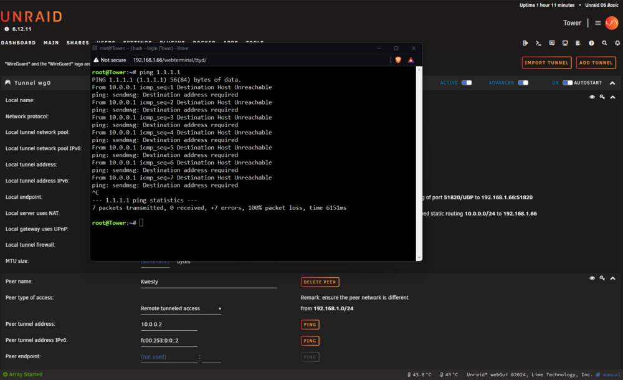Toggle the help question mark icon

click(x=591, y=43)
